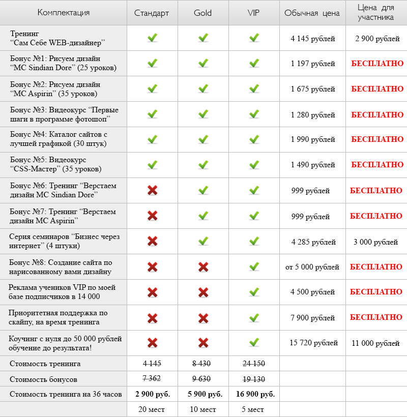
Task: Click the 2 900 руб. Стандарт price
Action: (153, 394)
